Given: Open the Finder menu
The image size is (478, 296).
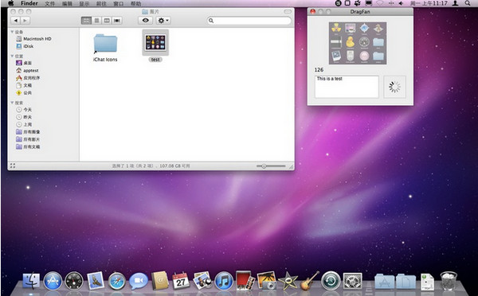Looking at the screenshot, I should (x=29, y=3).
